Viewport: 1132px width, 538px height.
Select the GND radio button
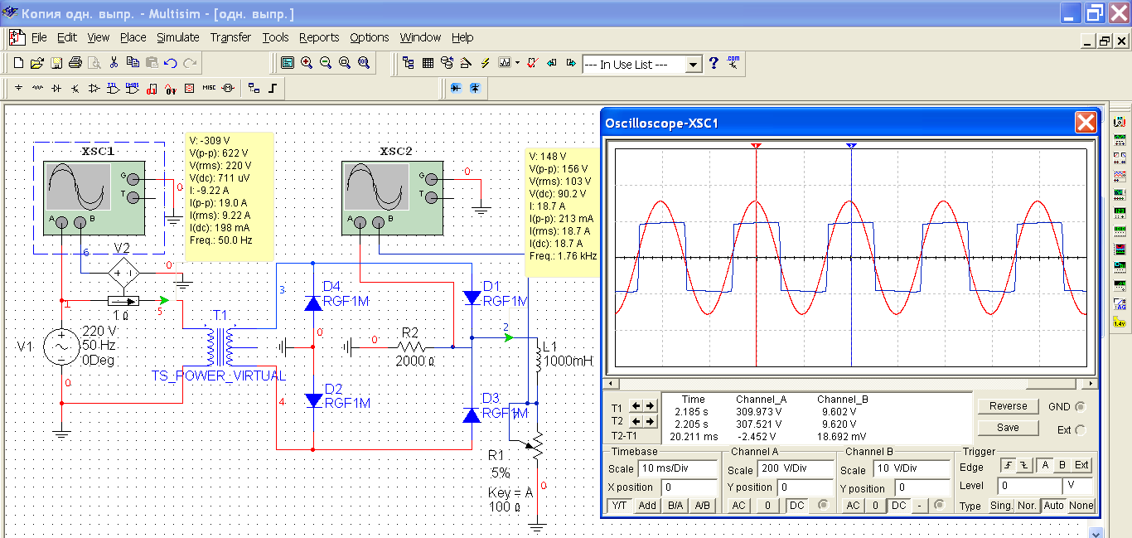point(1079,407)
